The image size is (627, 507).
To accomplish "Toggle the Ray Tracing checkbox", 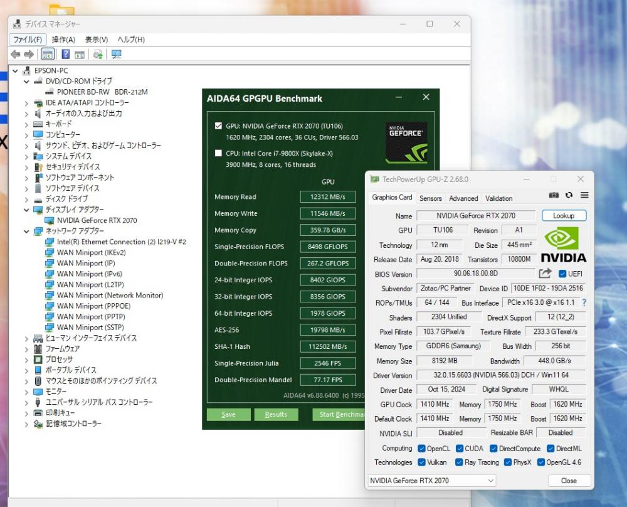I will (x=459, y=462).
